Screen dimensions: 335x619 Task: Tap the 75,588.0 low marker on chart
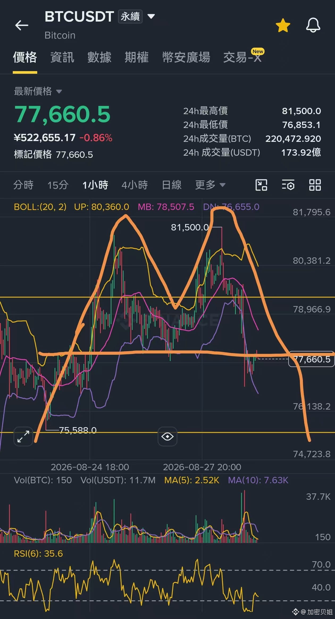point(78,430)
